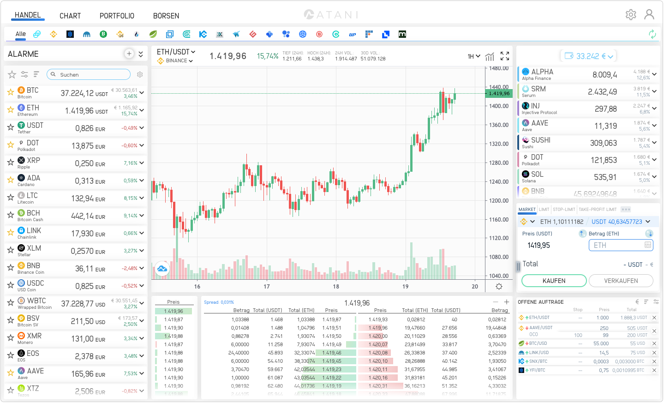Viewport: 664px width, 403px height.
Task: Click the Suchen search field
Action: (89, 74)
